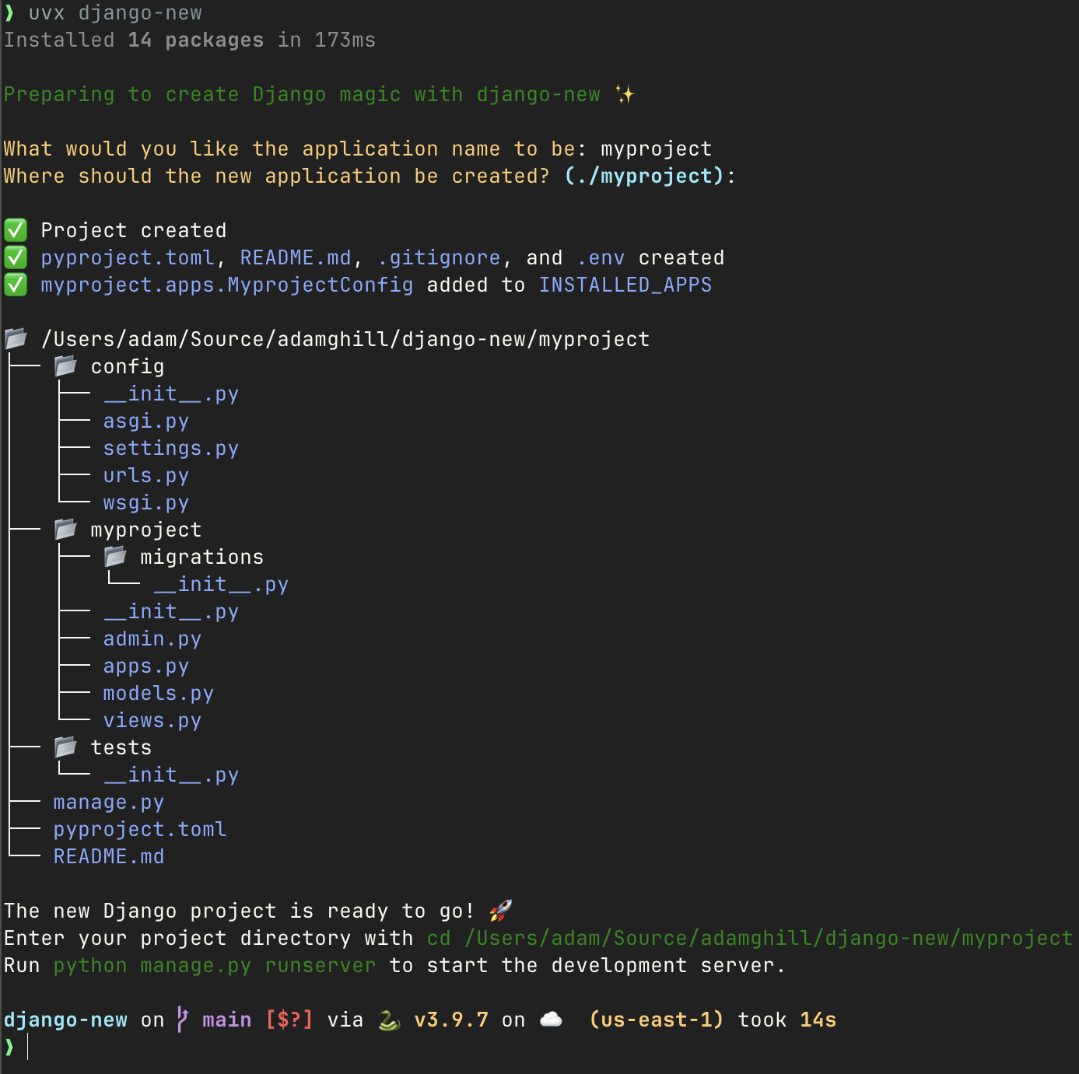This screenshot has height=1074, width=1079.
Task: Click the checkmark beside MyprojectConfig added line
Action: tap(16, 285)
